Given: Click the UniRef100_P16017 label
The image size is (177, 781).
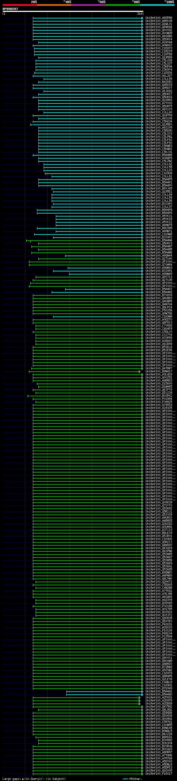Looking at the screenshot, I should [x=159, y=774].
